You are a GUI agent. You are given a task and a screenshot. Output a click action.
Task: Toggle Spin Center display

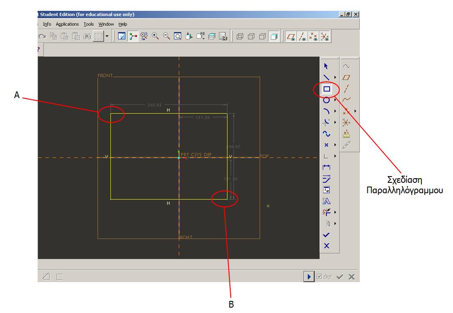click(x=133, y=36)
